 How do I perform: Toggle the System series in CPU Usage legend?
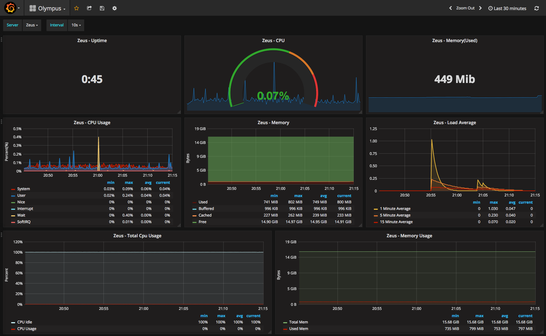point(24,189)
